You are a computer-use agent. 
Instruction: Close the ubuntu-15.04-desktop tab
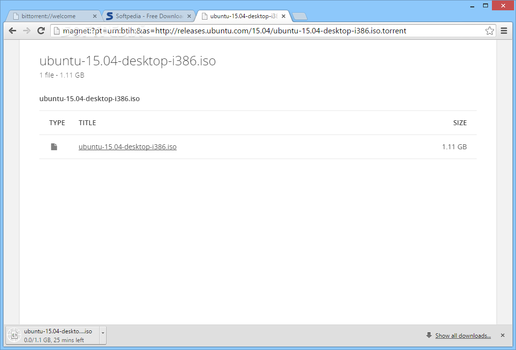tap(284, 16)
